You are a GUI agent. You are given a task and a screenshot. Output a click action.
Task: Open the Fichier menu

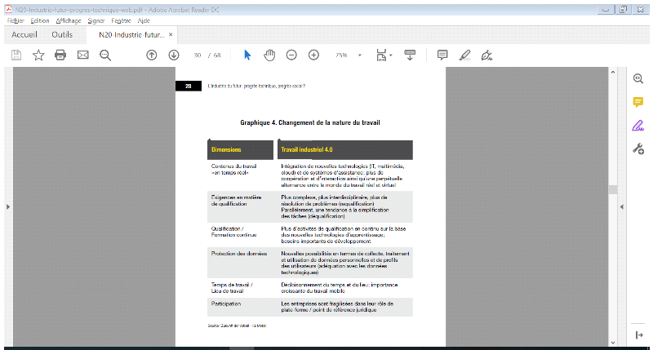[16, 20]
